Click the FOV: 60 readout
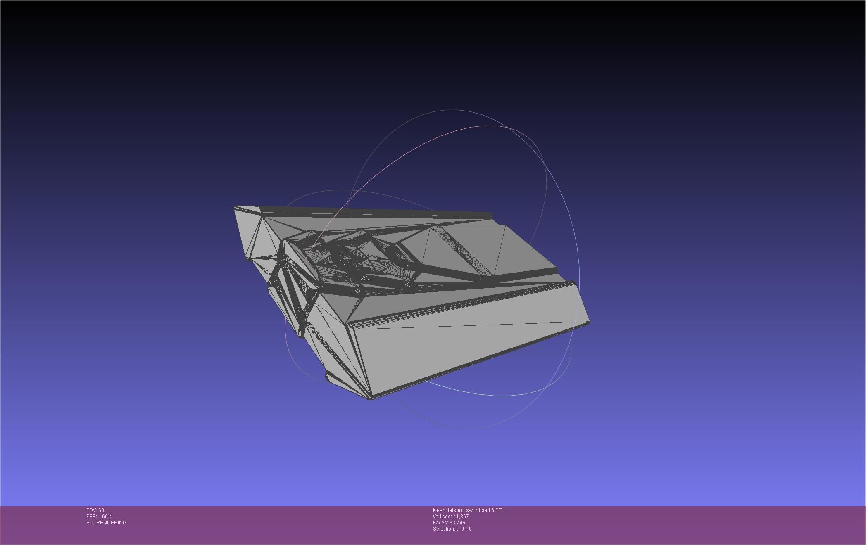This screenshot has height=545, width=866. coord(95,510)
